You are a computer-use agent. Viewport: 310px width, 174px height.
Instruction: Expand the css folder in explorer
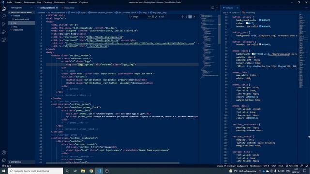coord(21,23)
